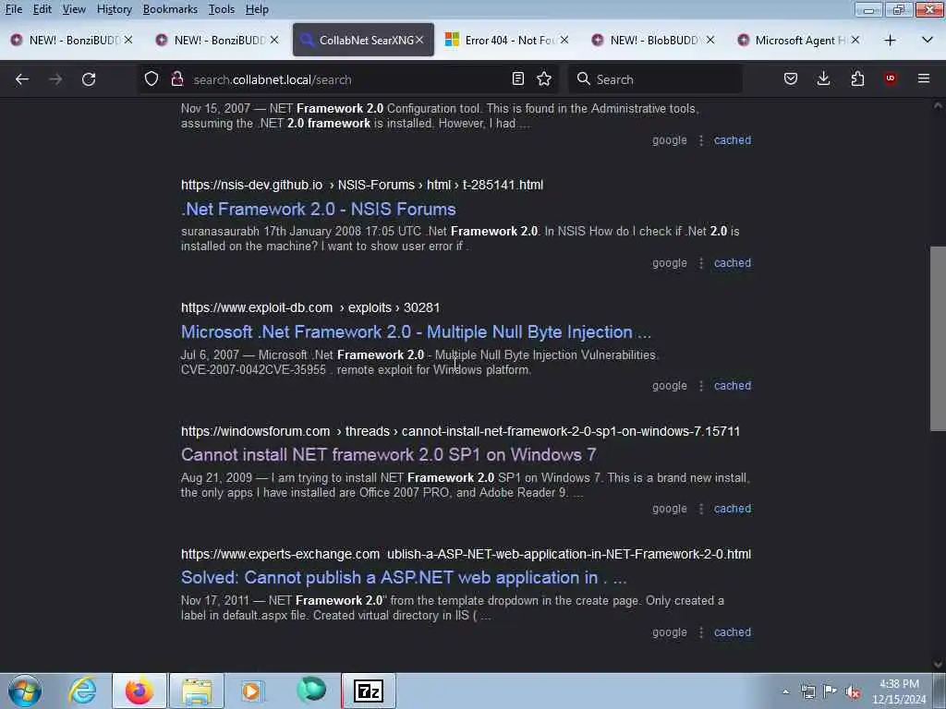
Task: Expand options dots for exploit-db result
Action: click(700, 386)
